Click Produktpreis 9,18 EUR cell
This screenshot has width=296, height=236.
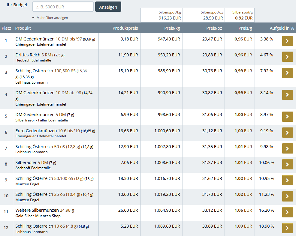pyautogui.click(x=129, y=39)
